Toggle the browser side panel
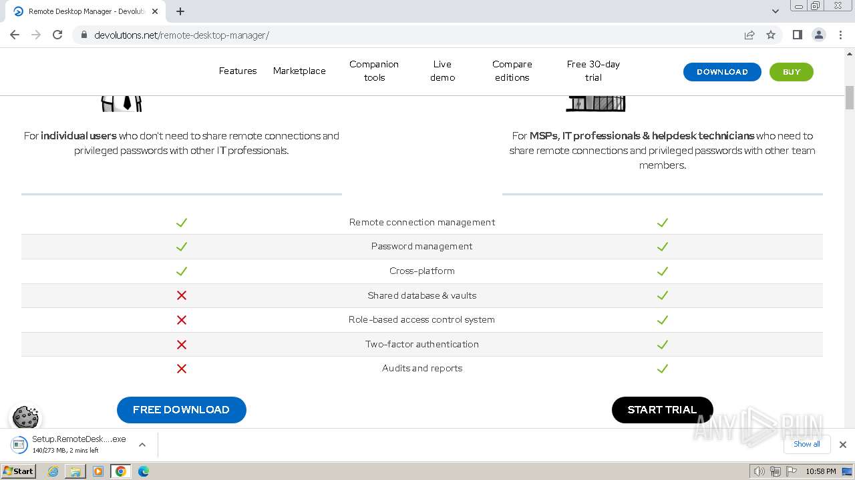This screenshot has width=855, height=480. pos(797,35)
